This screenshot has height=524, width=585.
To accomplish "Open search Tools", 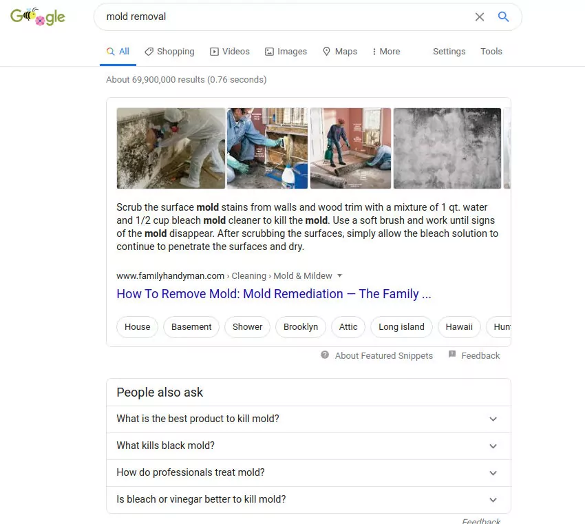I will pyautogui.click(x=491, y=52).
